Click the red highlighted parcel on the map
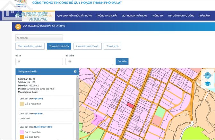 [131, 104]
